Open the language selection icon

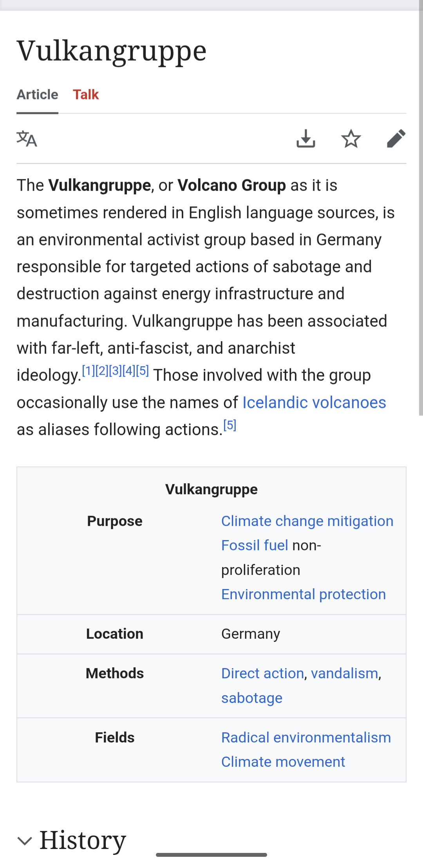click(x=27, y=139)
